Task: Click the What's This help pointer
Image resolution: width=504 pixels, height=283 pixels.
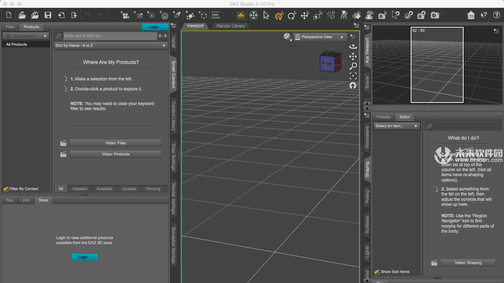Action: pyautogui.click(x=484, y=15)
